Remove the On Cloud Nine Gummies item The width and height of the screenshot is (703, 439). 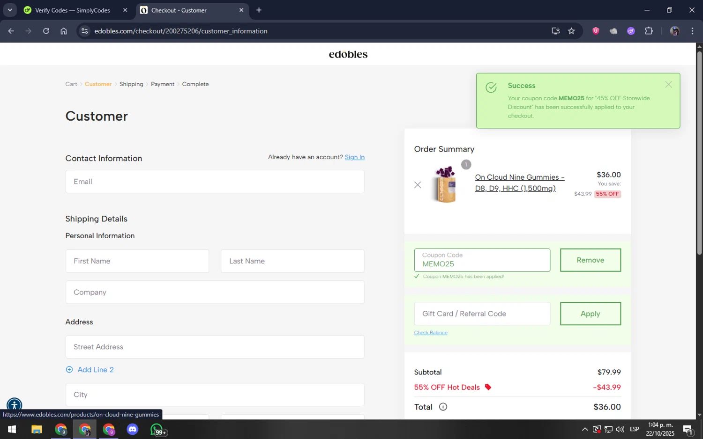pyautogui.click(x=418, y=185)
